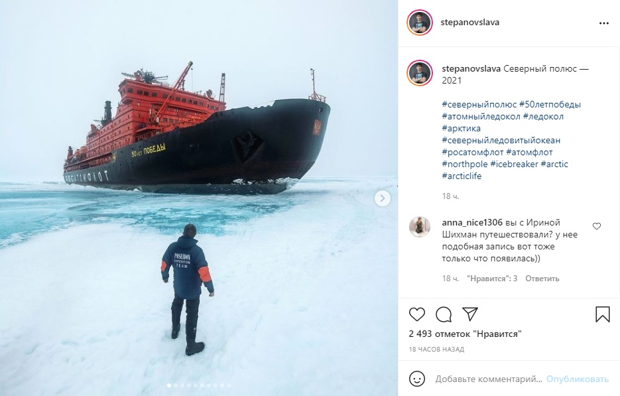Go to next photo with arrow
Screen dimensions: 620x396
point(383,198)
